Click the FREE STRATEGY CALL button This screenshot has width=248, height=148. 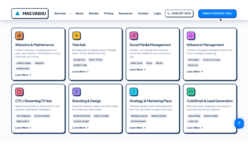217,14
